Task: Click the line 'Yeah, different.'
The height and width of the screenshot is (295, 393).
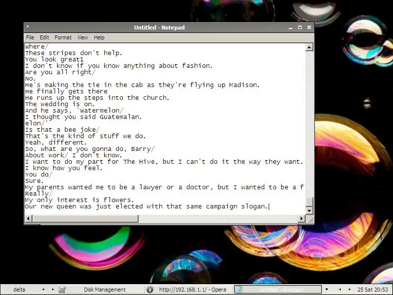Action: click(56, 143)
